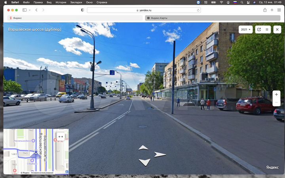
Task: Move right with the panorama arrow
Action: [160, 154]
